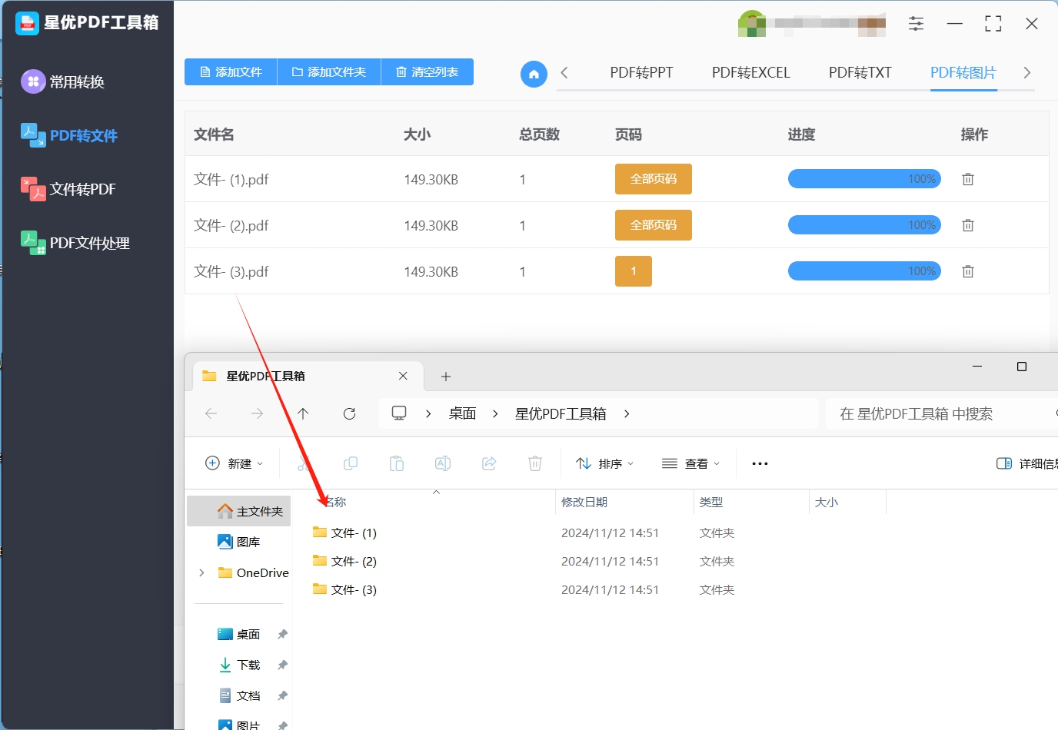The height and width of the screenshot is (730, 1058).
Task: Click the cut scissors icon
Action: coord(304,463)
